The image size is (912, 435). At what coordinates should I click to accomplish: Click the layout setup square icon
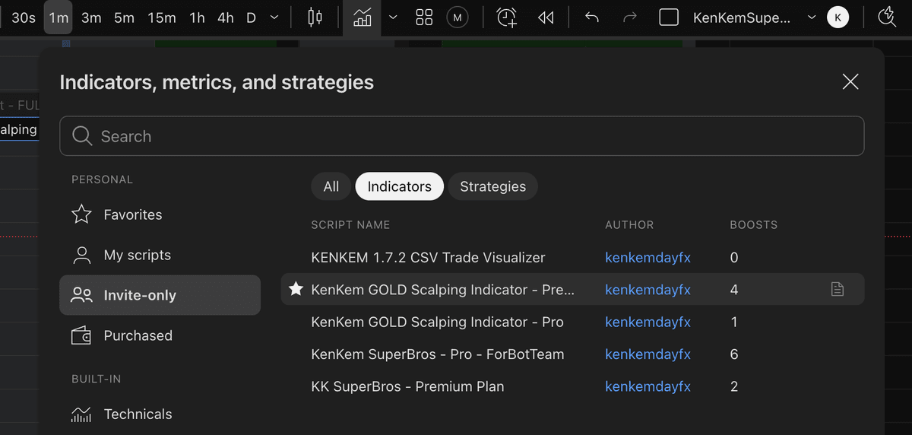point(669,17)
